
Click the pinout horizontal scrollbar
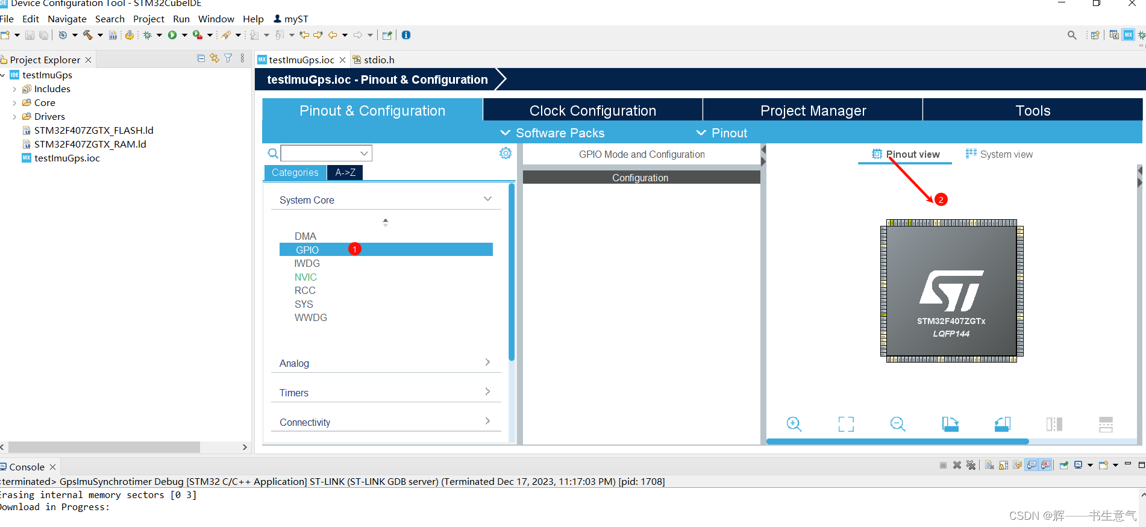pos(897,441)
